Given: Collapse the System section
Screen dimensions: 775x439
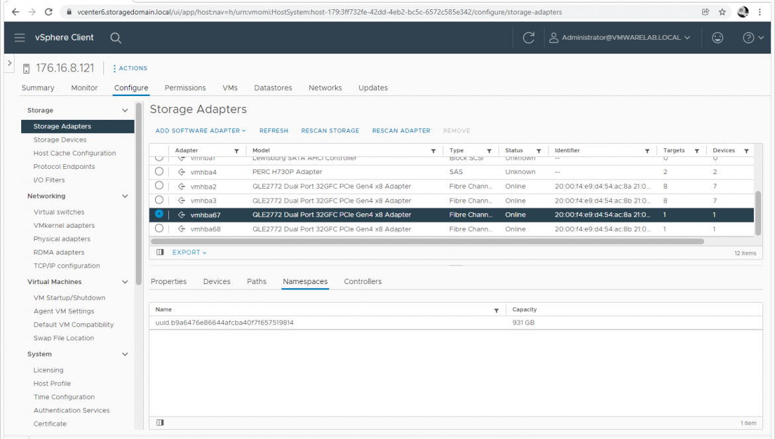Looking at the screenshot, I should [x=125, y=354].
